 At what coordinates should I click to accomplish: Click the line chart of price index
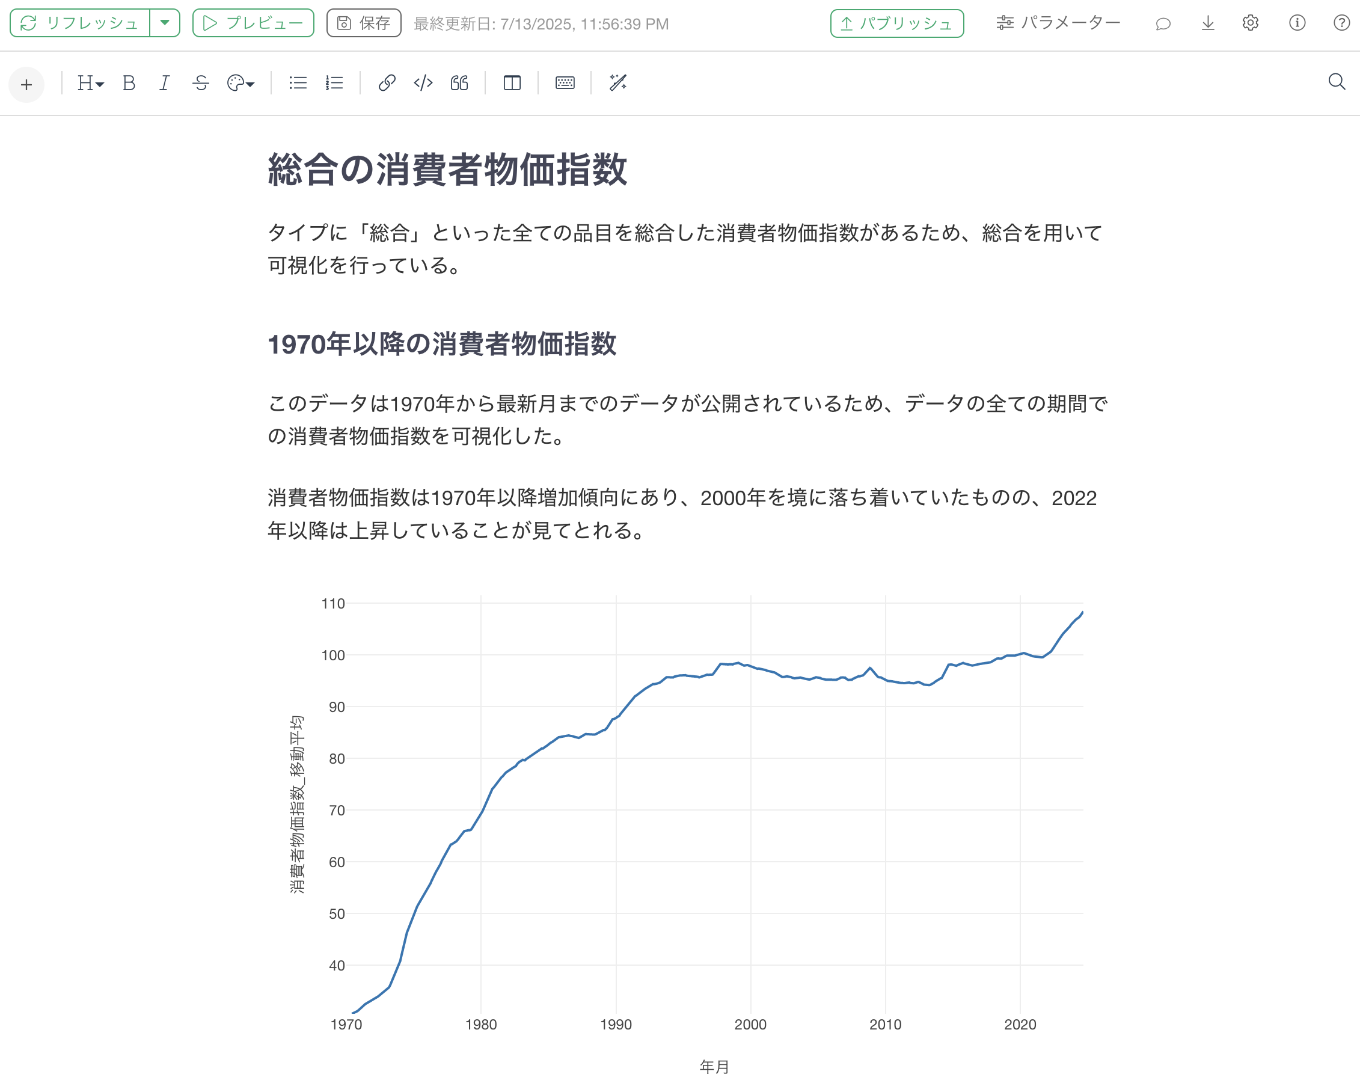point(715,805)
